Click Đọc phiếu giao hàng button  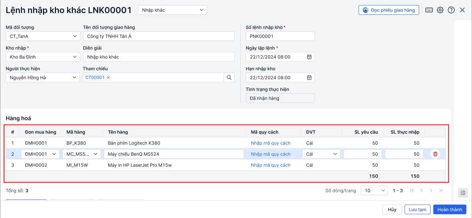click(389, 10)
